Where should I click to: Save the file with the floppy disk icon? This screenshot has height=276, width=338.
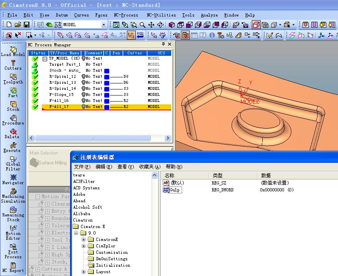(x=27, y=25)
